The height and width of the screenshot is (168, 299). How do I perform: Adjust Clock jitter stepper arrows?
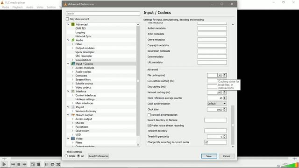[x=225, y=109]
